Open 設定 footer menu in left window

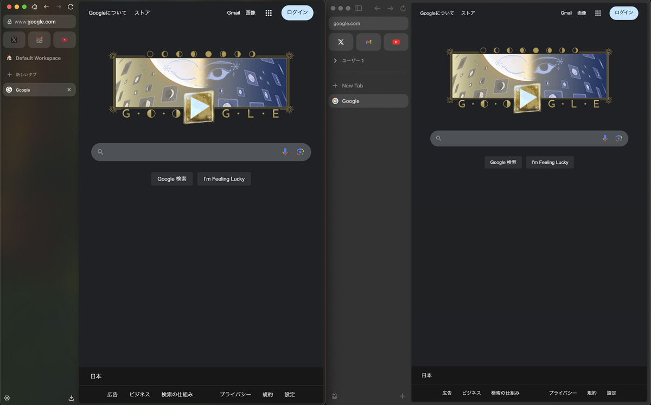(x=290, y=394)
